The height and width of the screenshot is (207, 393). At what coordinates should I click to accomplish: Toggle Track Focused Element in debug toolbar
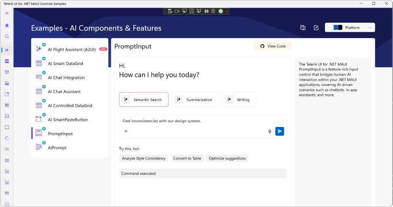[199, 11]
